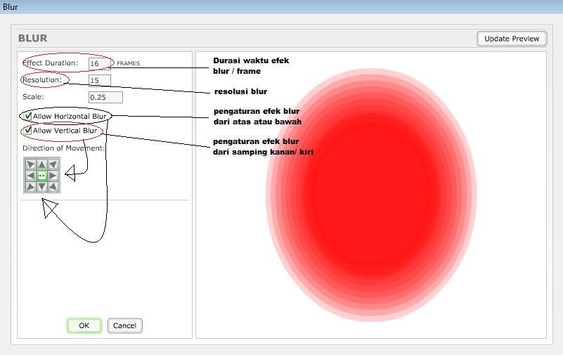Select the green-highlighted center direction button
The height and width of the screenshot is (357, 563).
pos(42,176)
